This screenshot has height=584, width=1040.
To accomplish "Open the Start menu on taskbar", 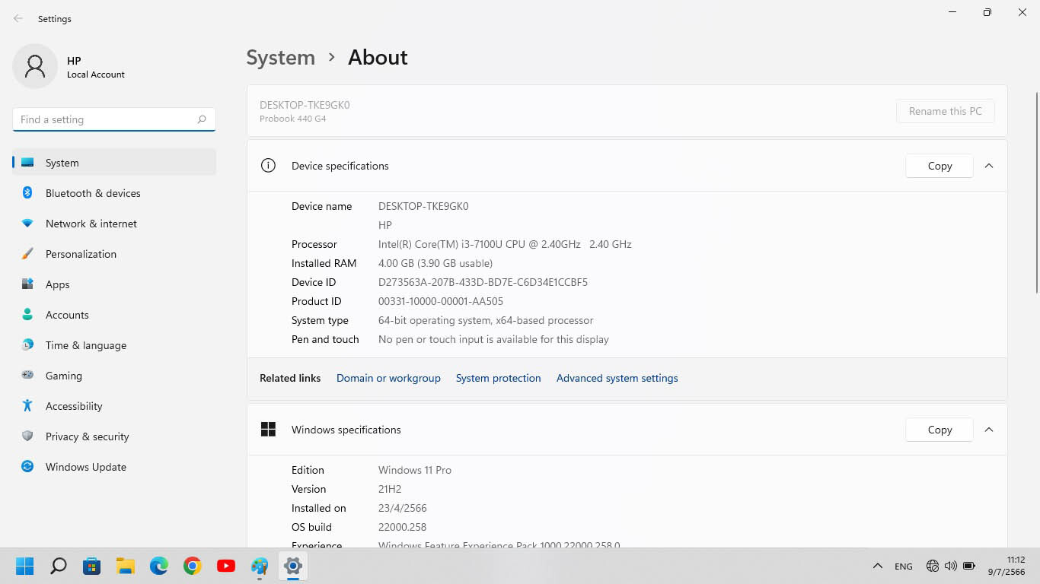I will tap(25, 566).
